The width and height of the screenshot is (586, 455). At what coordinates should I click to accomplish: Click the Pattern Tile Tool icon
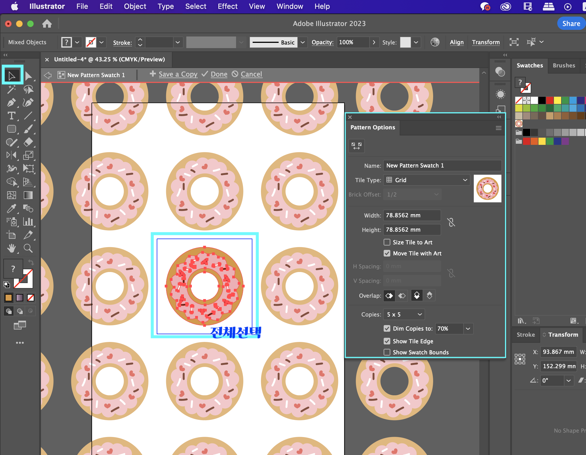357,146
